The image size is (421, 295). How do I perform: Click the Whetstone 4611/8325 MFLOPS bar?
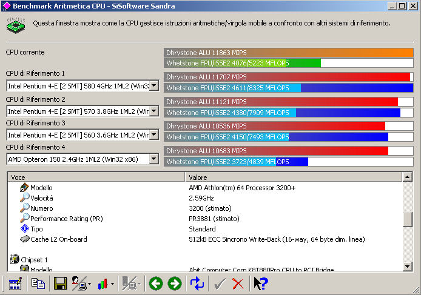288,88
